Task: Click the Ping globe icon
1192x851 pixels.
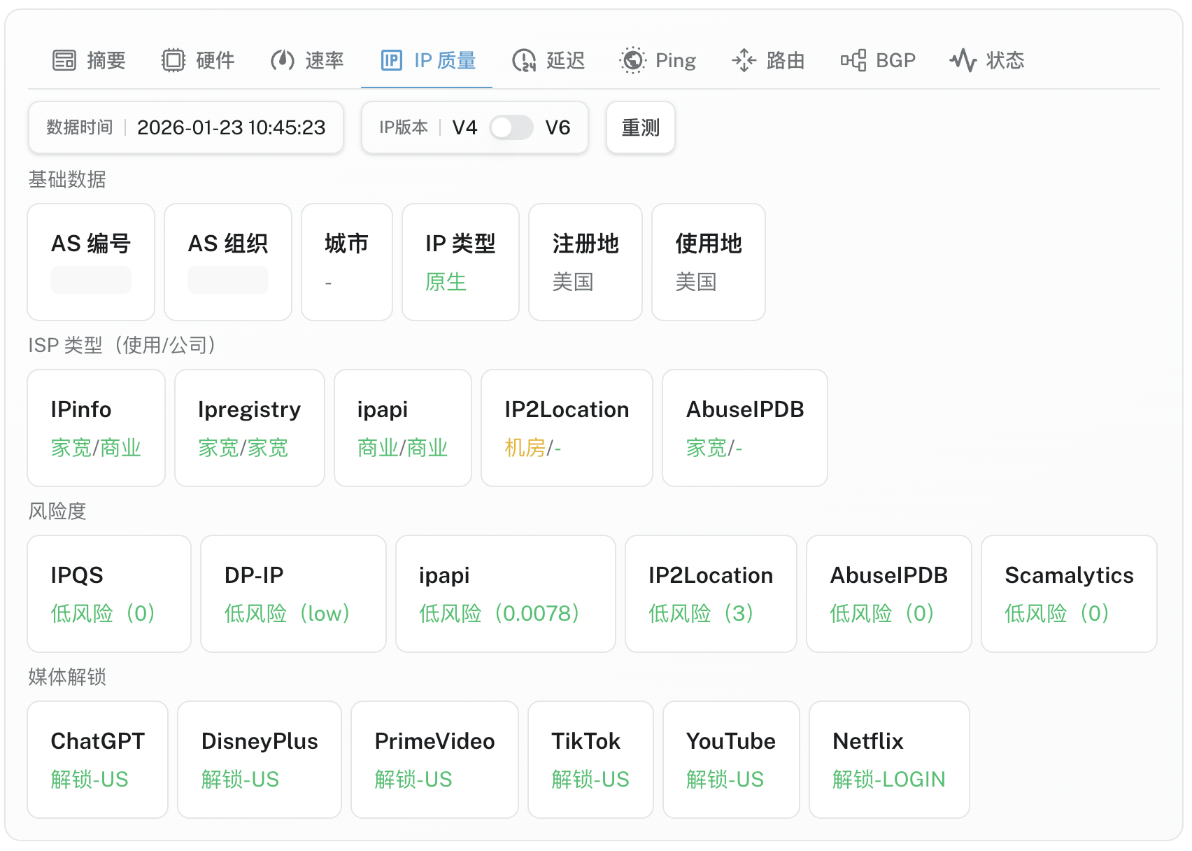Action: [633, 60]
